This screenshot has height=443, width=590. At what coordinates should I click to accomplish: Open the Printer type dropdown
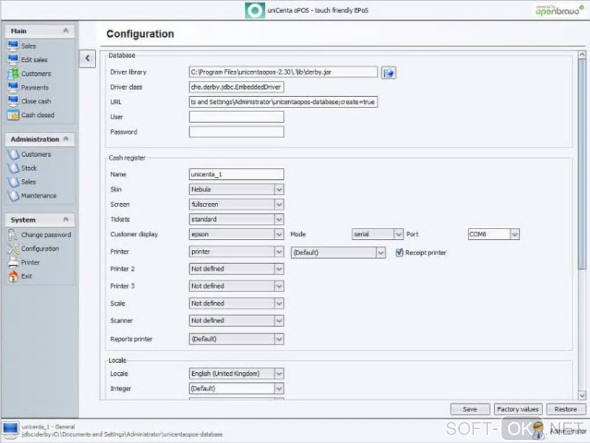[278, 252]
